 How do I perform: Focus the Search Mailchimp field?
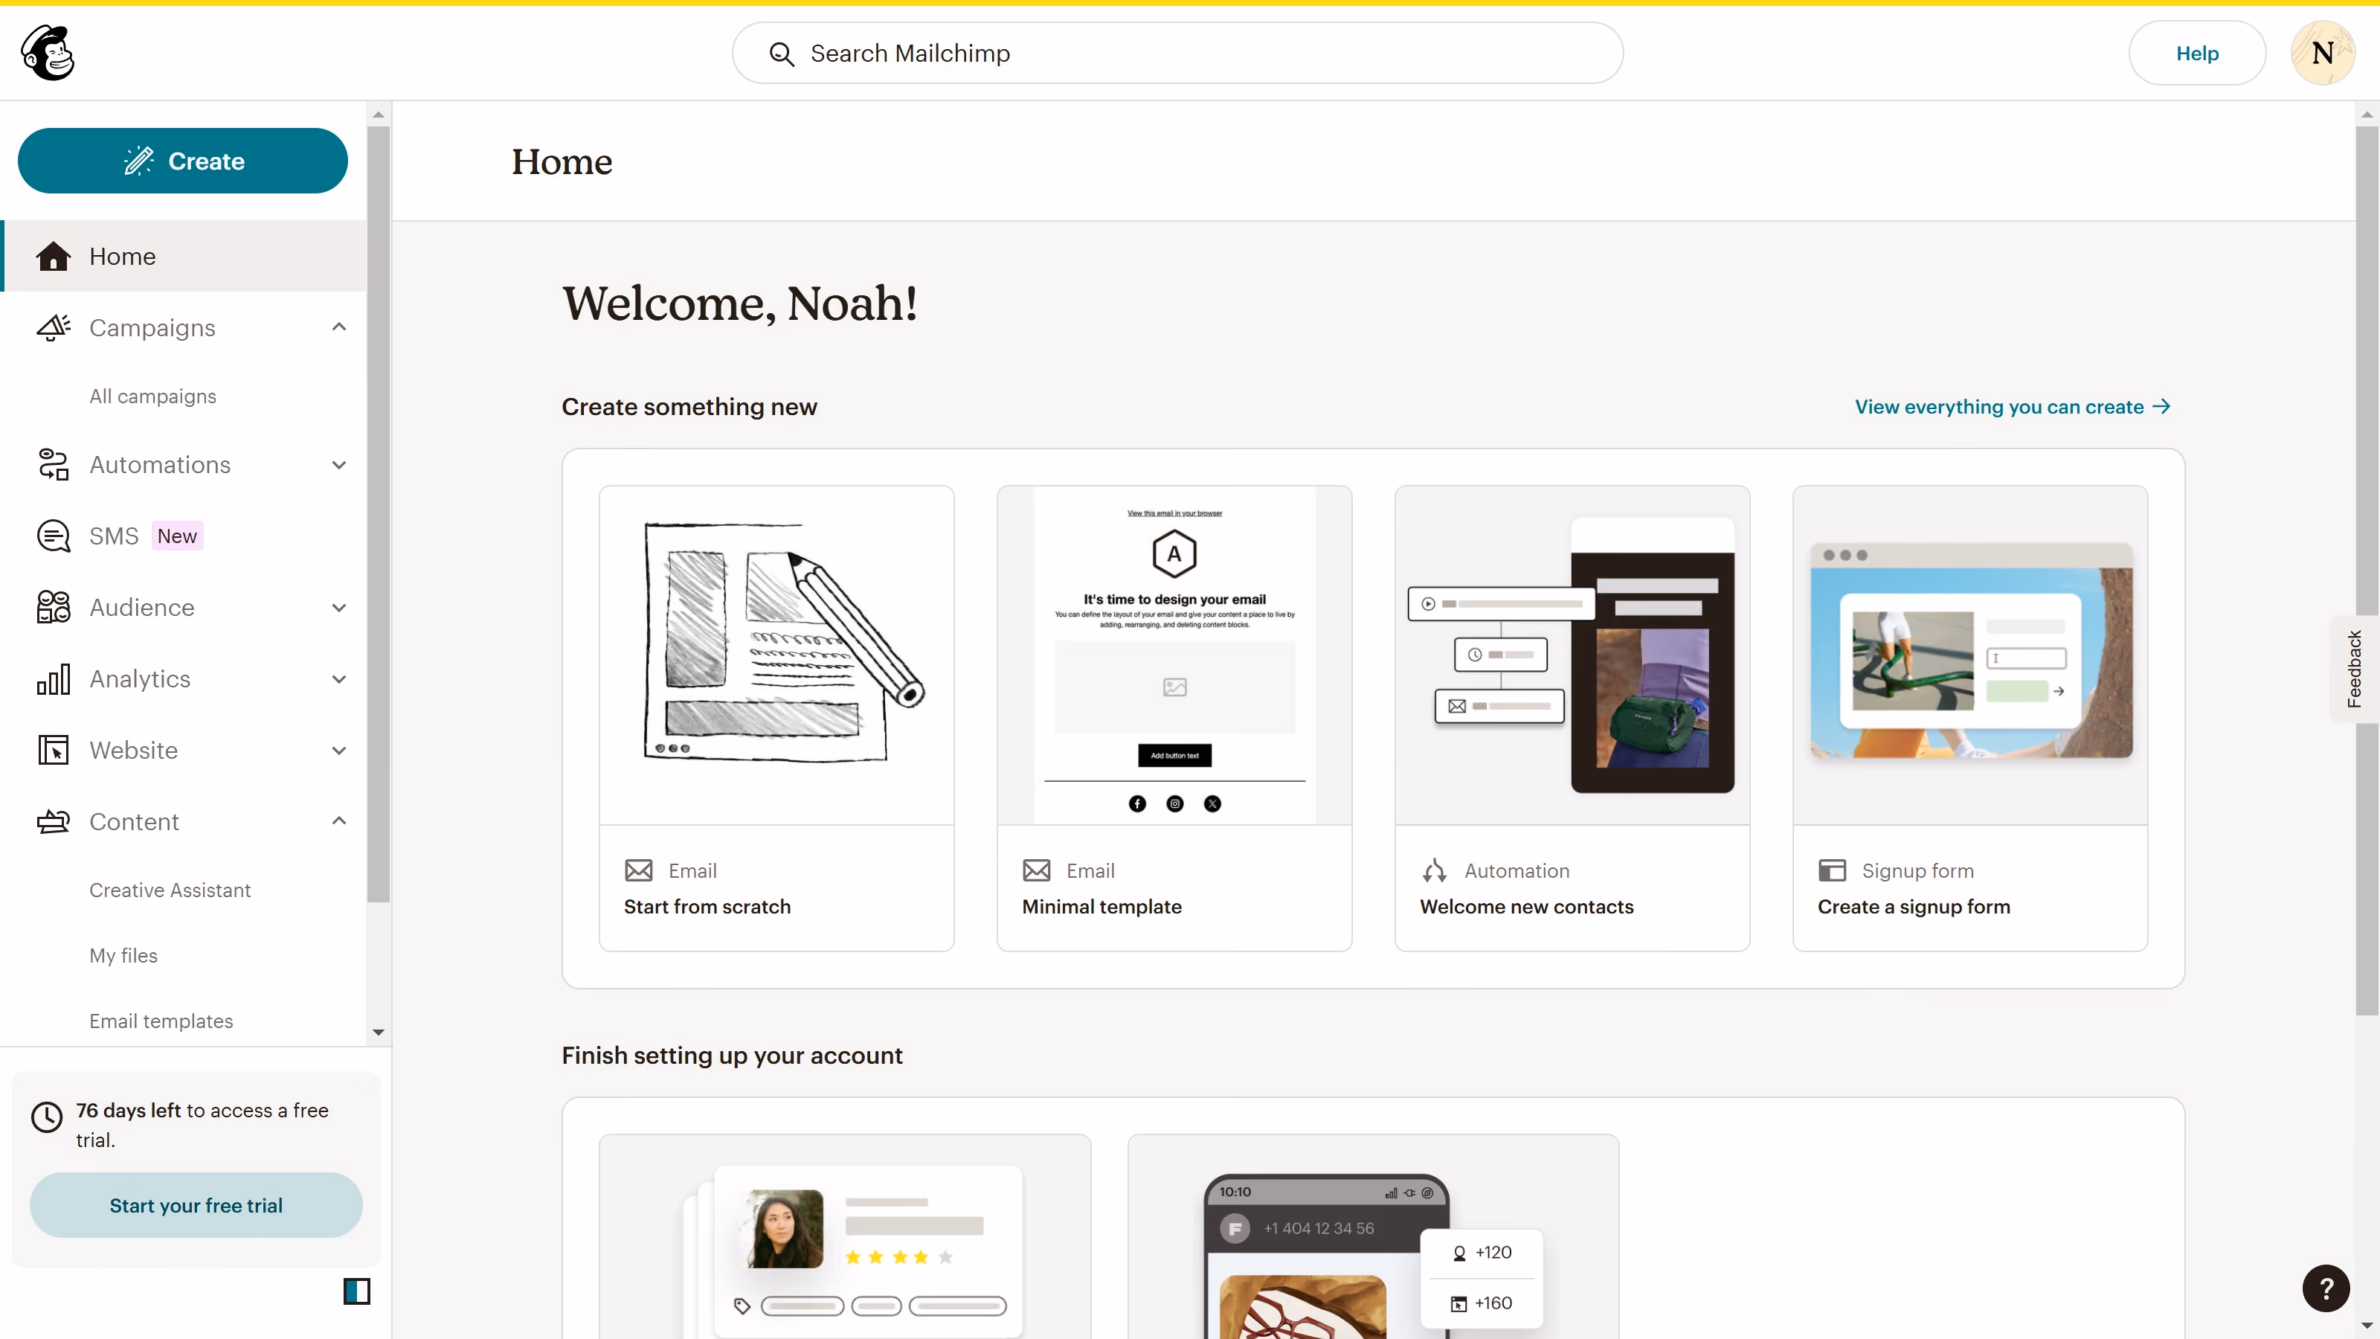pos(1177,53)
